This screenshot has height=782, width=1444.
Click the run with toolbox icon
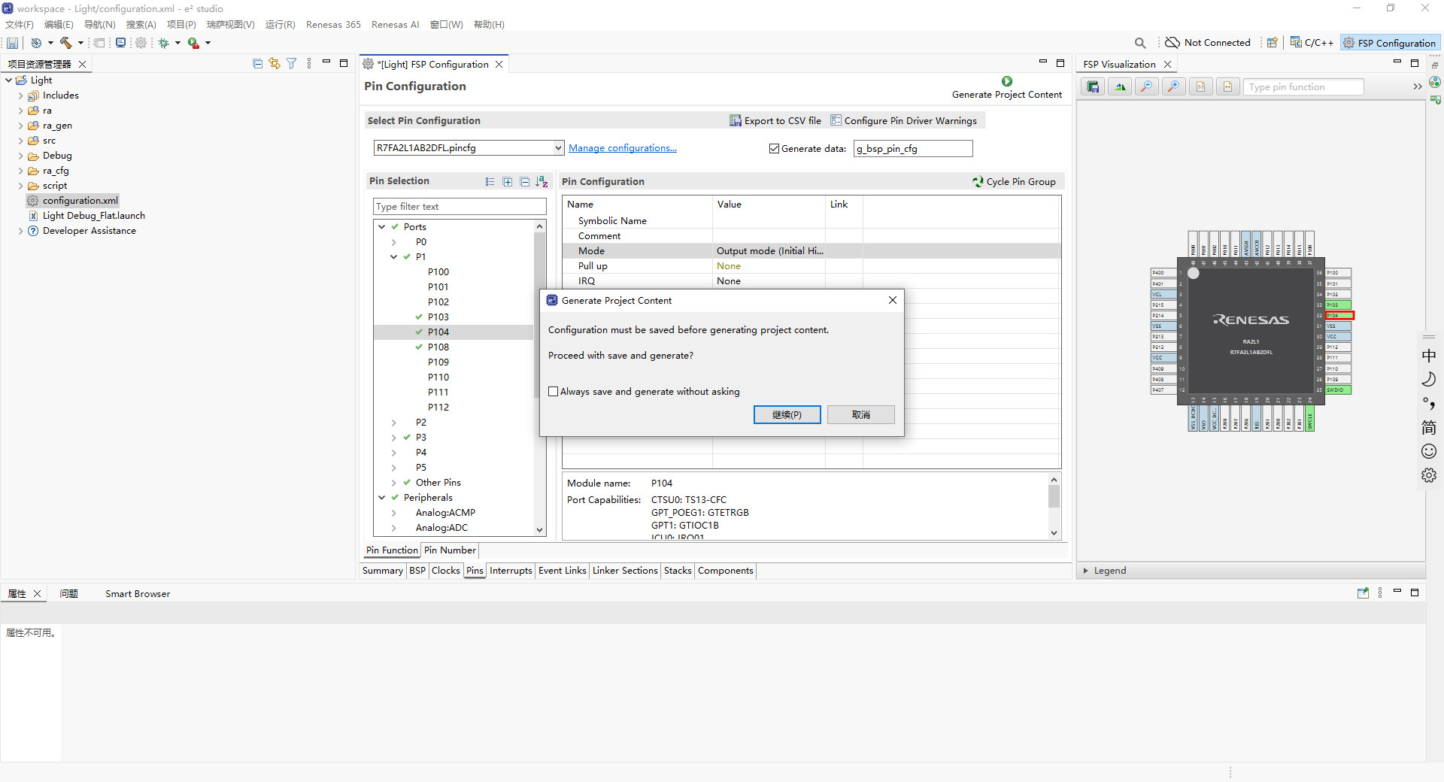pos(193,43)
